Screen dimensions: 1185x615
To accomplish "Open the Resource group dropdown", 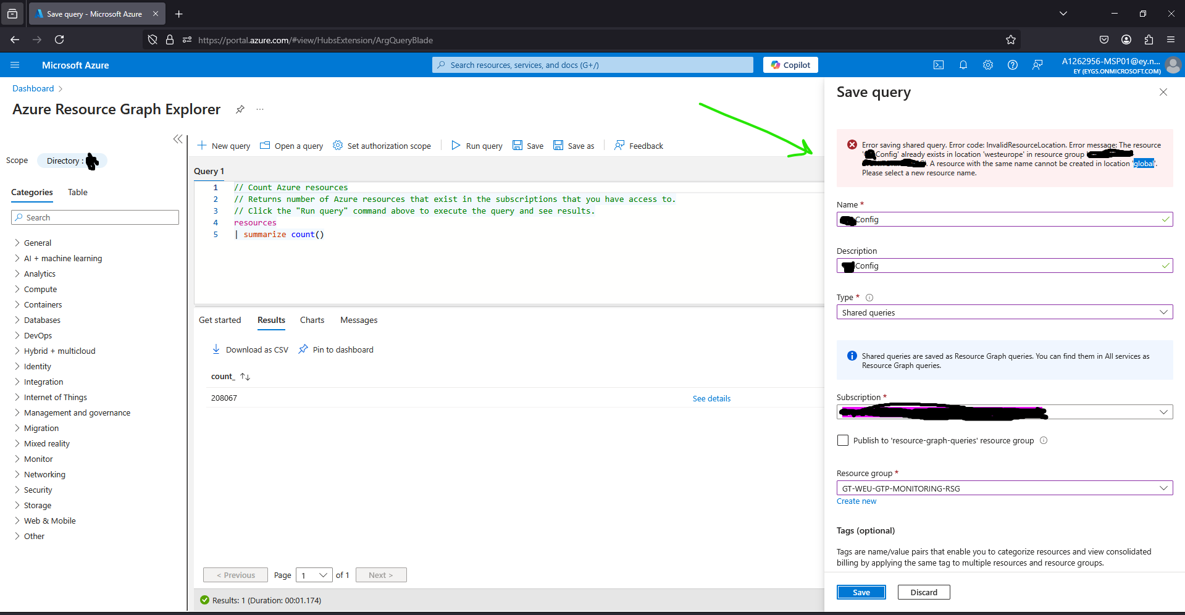I will point(1005,488).
